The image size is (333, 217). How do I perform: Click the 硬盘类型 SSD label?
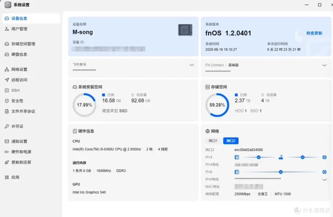coord(115,111)
